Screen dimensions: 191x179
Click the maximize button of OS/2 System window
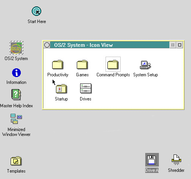(180, 45)
